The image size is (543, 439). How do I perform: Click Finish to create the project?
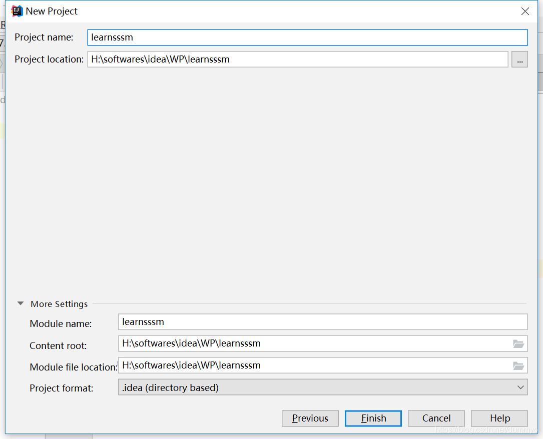pyautogui.click(x=373, y=418)
